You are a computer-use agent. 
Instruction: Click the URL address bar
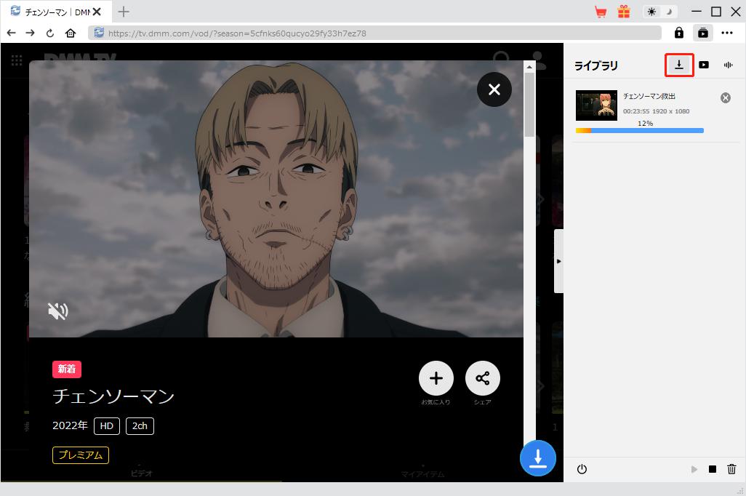(x=375, y=33)
